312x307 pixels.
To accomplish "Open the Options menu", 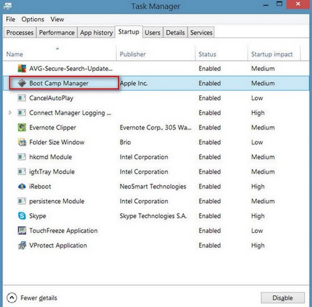I will pyautogui.click(x=32, y=19).
